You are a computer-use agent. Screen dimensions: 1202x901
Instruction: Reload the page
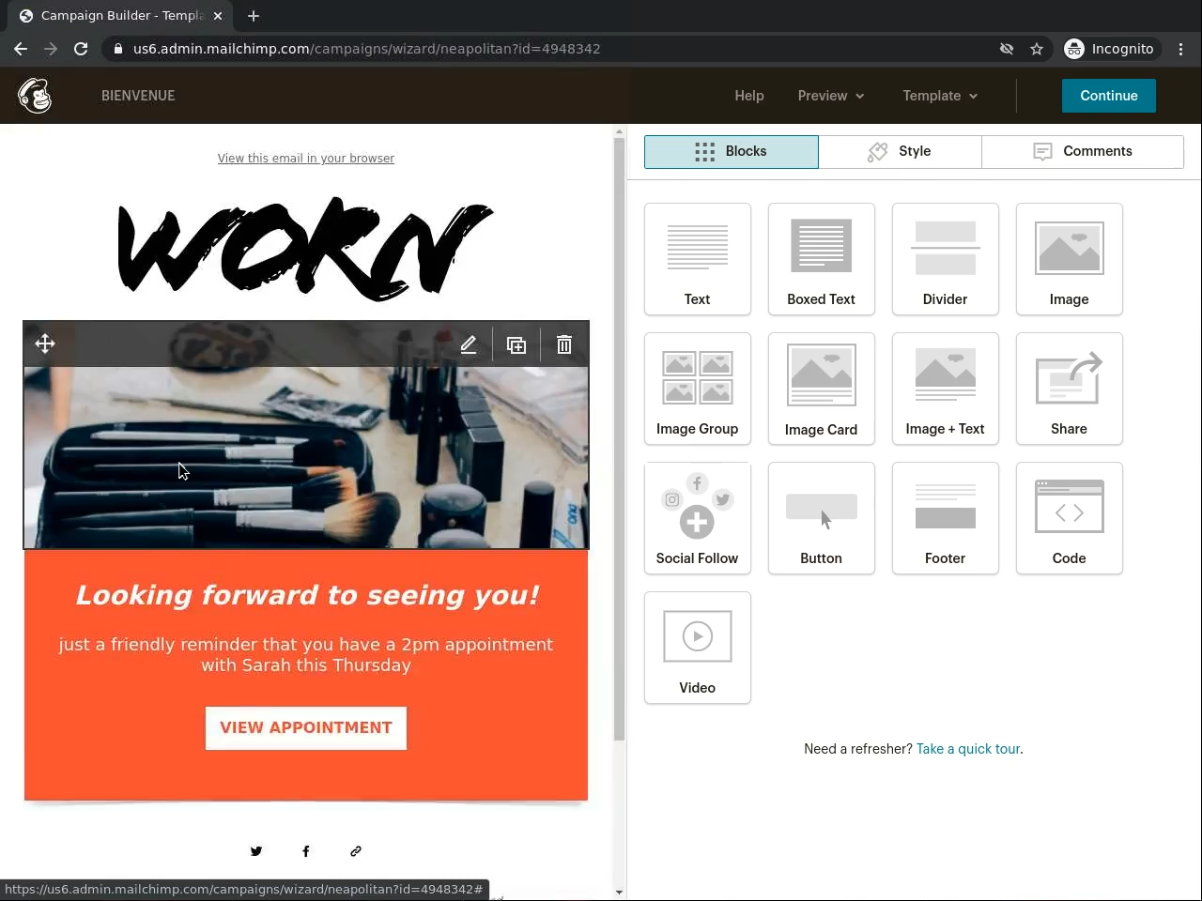[81, 49]
